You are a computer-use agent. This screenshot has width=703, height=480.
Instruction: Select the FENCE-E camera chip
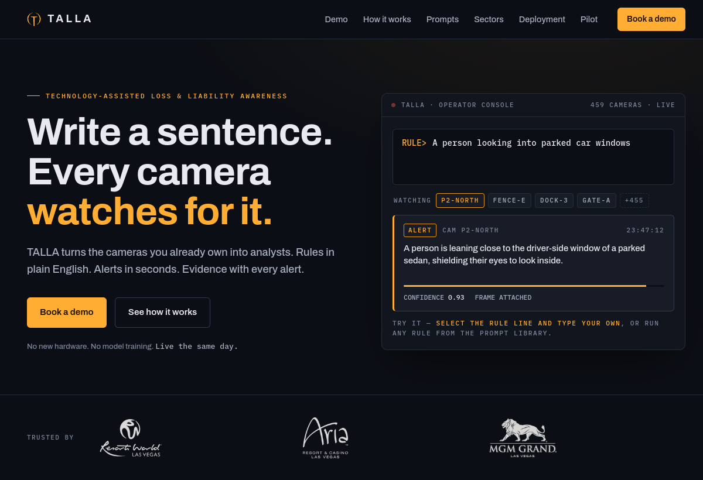point(510,201)
